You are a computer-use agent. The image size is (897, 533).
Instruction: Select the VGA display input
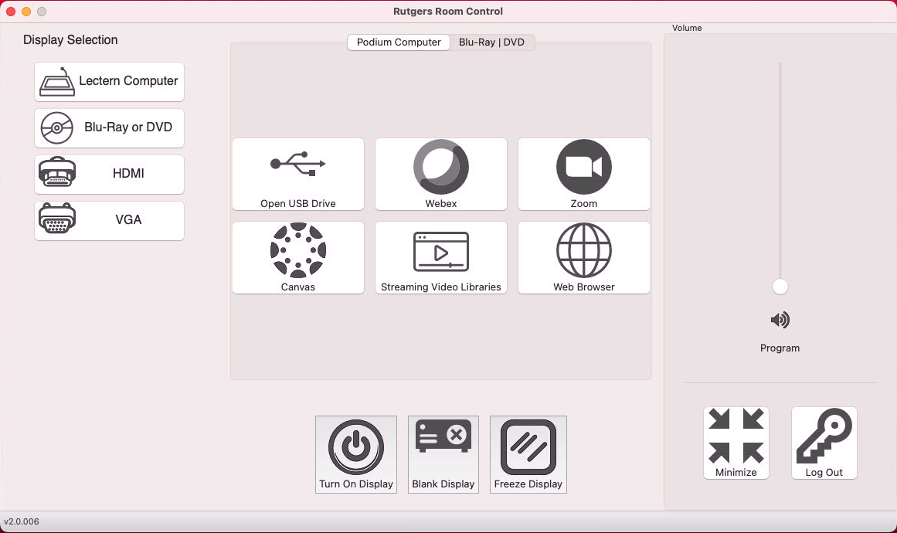110,220
